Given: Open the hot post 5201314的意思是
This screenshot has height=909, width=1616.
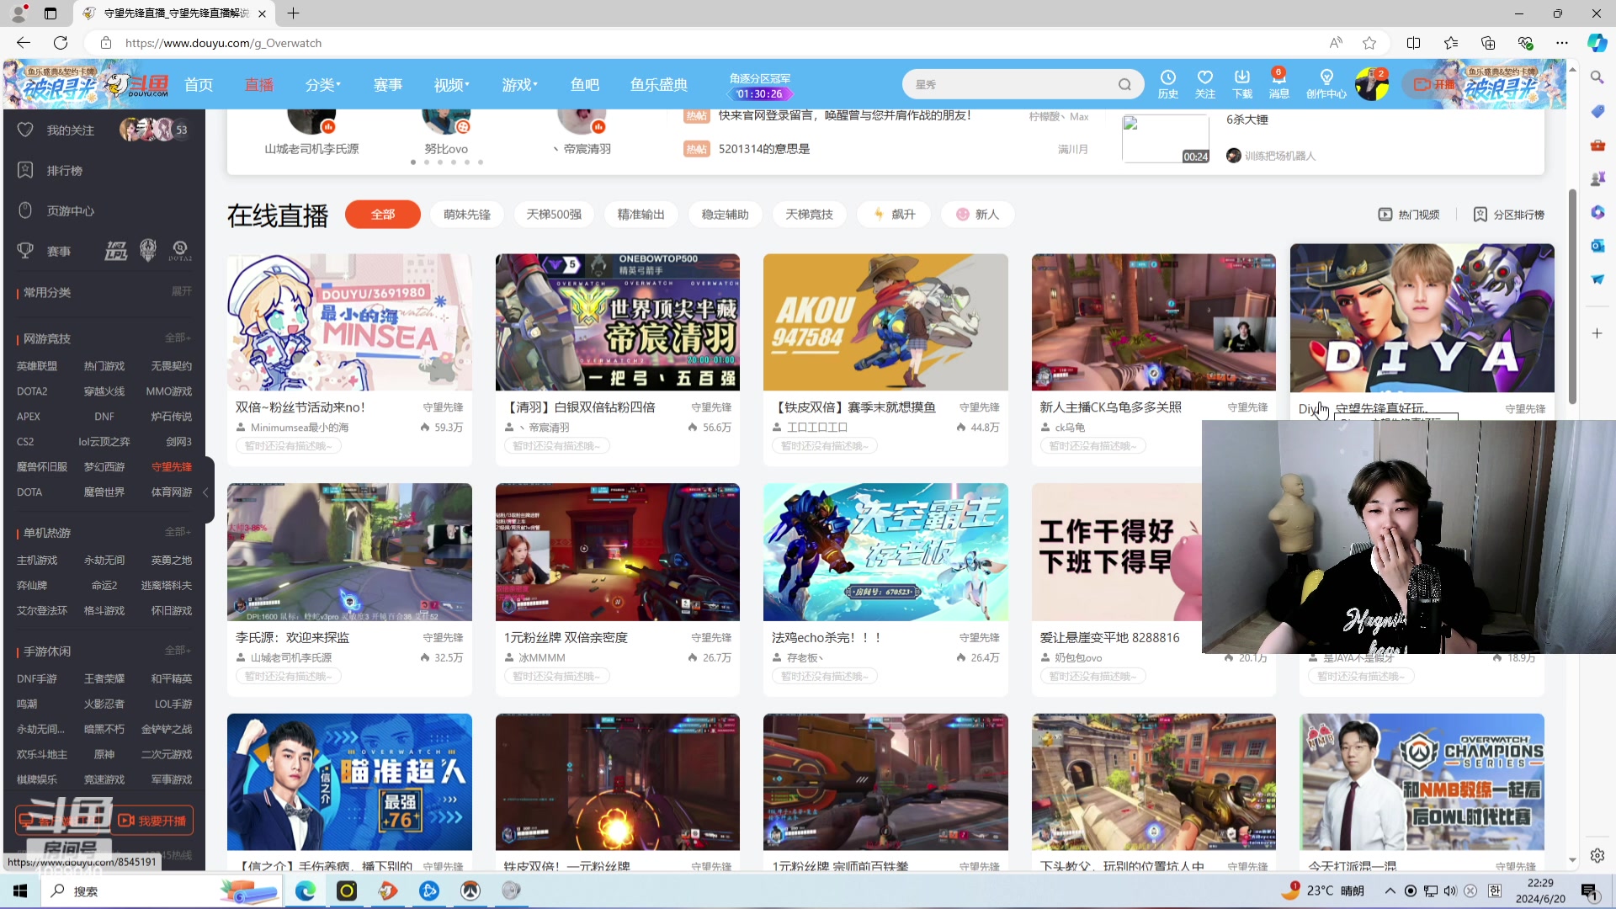Looking at the screenshot, I should click(x=763, y=149).
